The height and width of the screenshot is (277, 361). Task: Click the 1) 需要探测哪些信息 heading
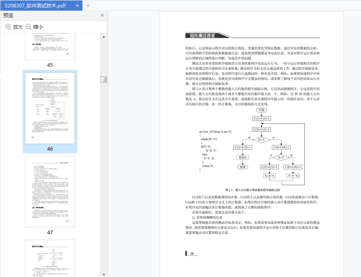coord(207,217)
